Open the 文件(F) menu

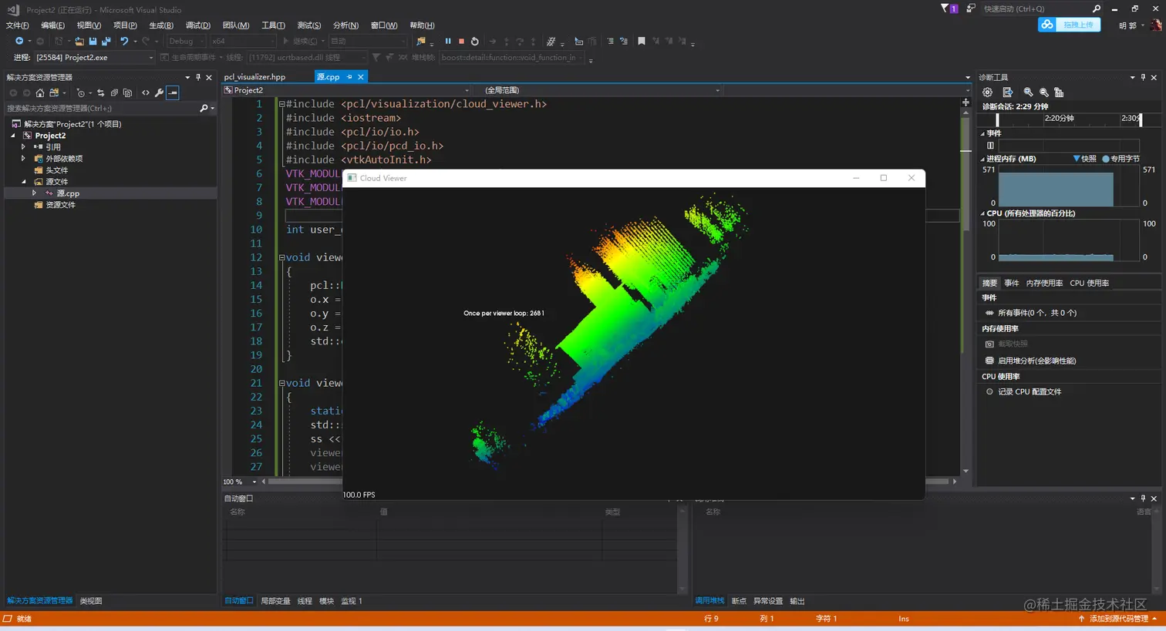click(x=17, y=25)
